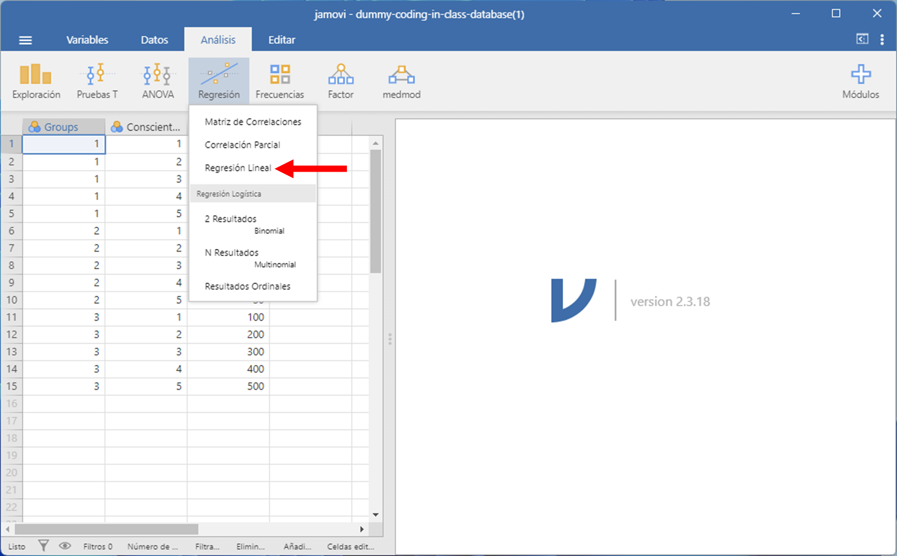Choose Matriz de Correlaciones menu entry
897x556 pixels.
tap(253, 122)
